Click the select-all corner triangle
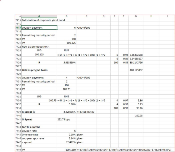Image resolution: width=175 pixels, height=152 pixels. point(20,17)
